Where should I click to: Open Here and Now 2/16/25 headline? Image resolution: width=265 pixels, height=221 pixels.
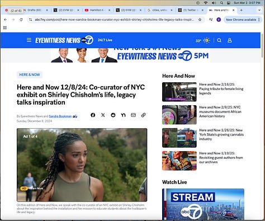coord(221,89)
